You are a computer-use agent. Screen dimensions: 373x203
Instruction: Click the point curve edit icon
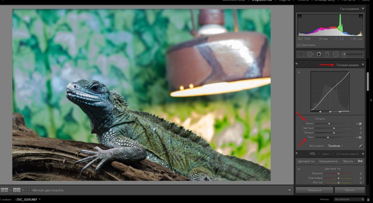[361, 146]
